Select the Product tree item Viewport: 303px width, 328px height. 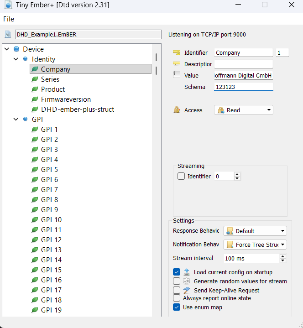tap(53, 89)
